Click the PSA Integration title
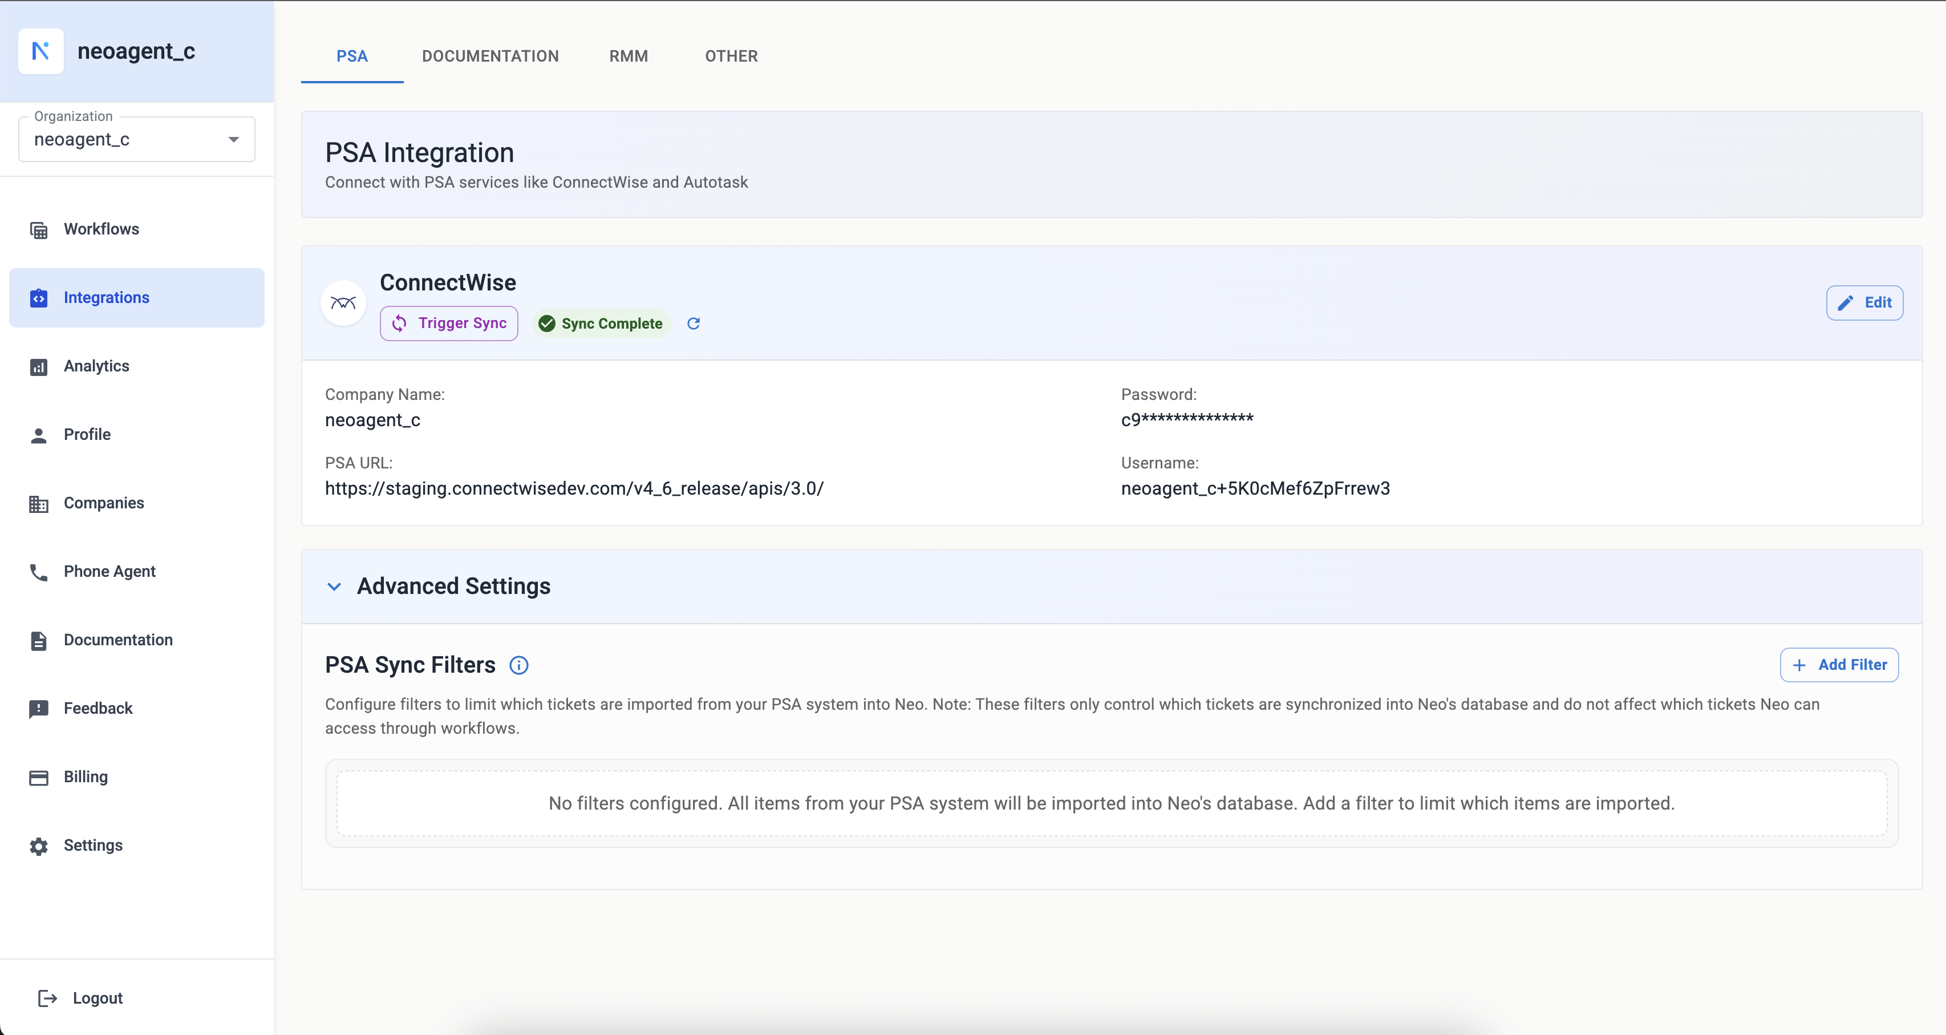 [419, 153]
